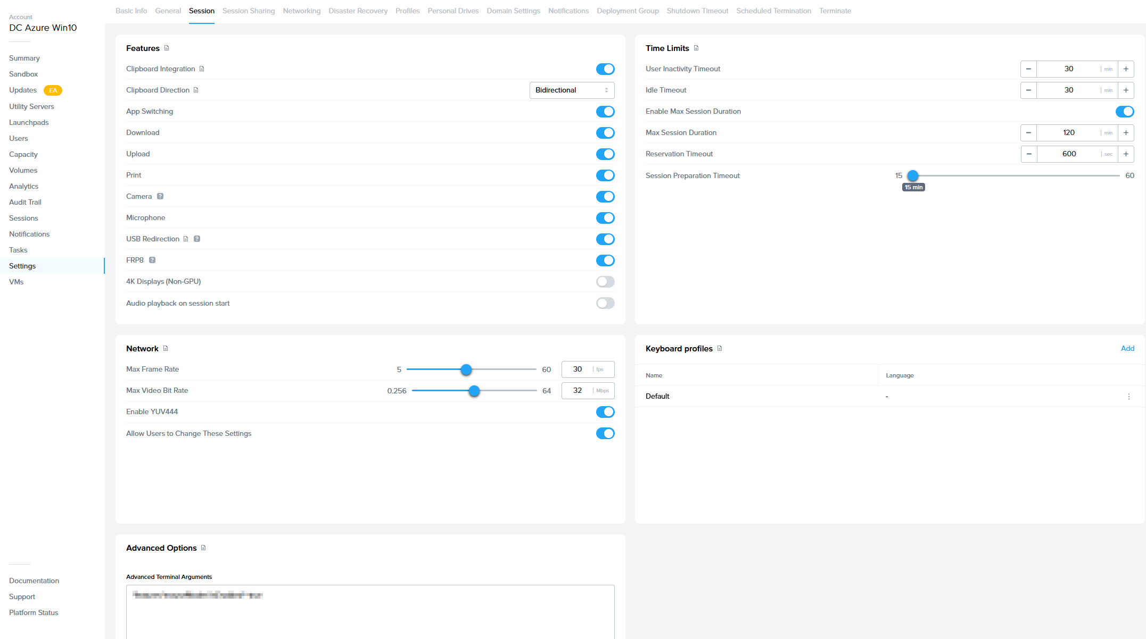Open the Platform Status link

(x=34, y=612)
